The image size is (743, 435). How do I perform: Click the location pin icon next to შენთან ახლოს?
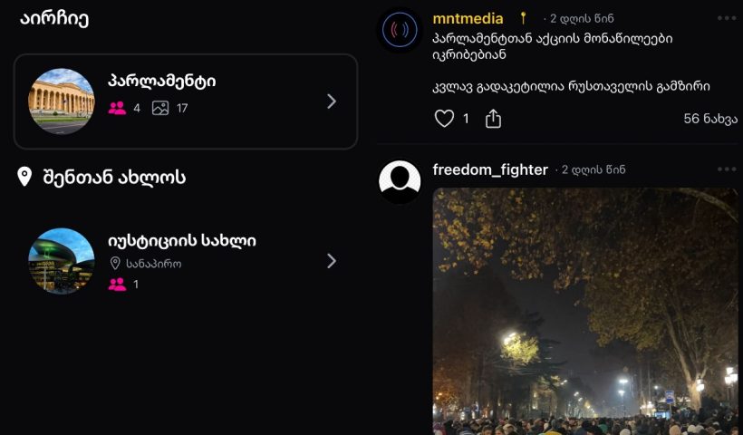[24, 177]
